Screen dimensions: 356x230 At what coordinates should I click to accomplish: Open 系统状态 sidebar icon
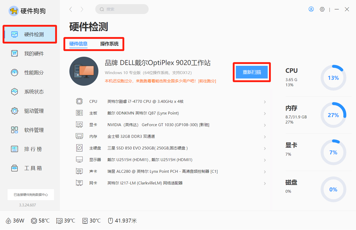[x=14, y=91]
